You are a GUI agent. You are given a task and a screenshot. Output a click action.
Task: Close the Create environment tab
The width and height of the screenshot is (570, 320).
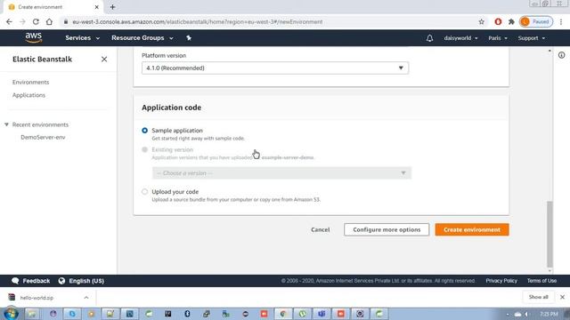coord(97,7)
